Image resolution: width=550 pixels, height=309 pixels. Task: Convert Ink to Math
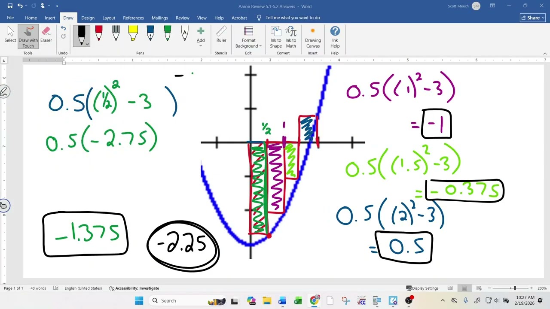291,37
